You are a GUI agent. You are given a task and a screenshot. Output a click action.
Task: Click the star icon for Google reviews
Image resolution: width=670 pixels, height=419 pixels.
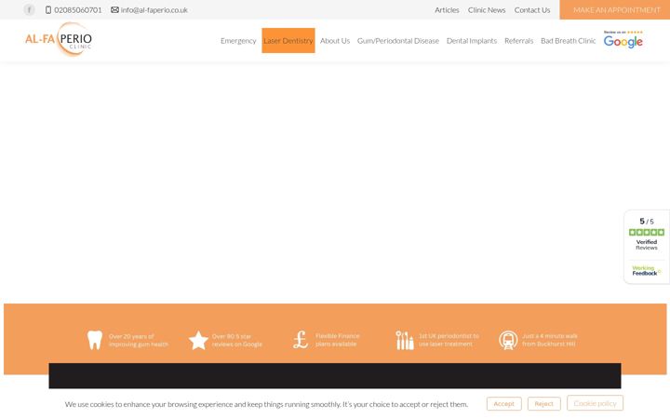click(198, 341)
